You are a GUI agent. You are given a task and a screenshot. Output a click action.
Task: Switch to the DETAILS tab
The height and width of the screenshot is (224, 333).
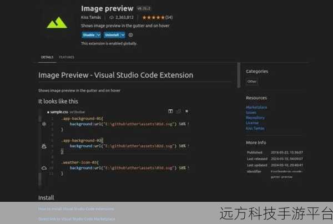click(x=47, y=57)
